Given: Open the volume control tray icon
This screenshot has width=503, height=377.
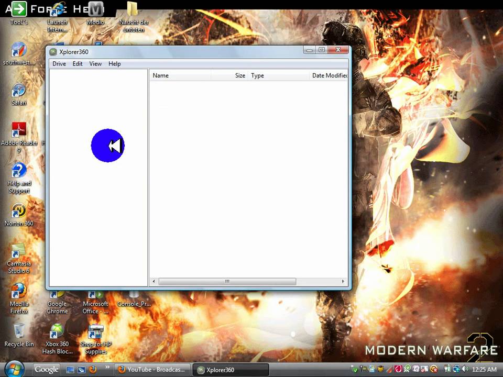Looking at the screenshot, I should coord(465,369).
